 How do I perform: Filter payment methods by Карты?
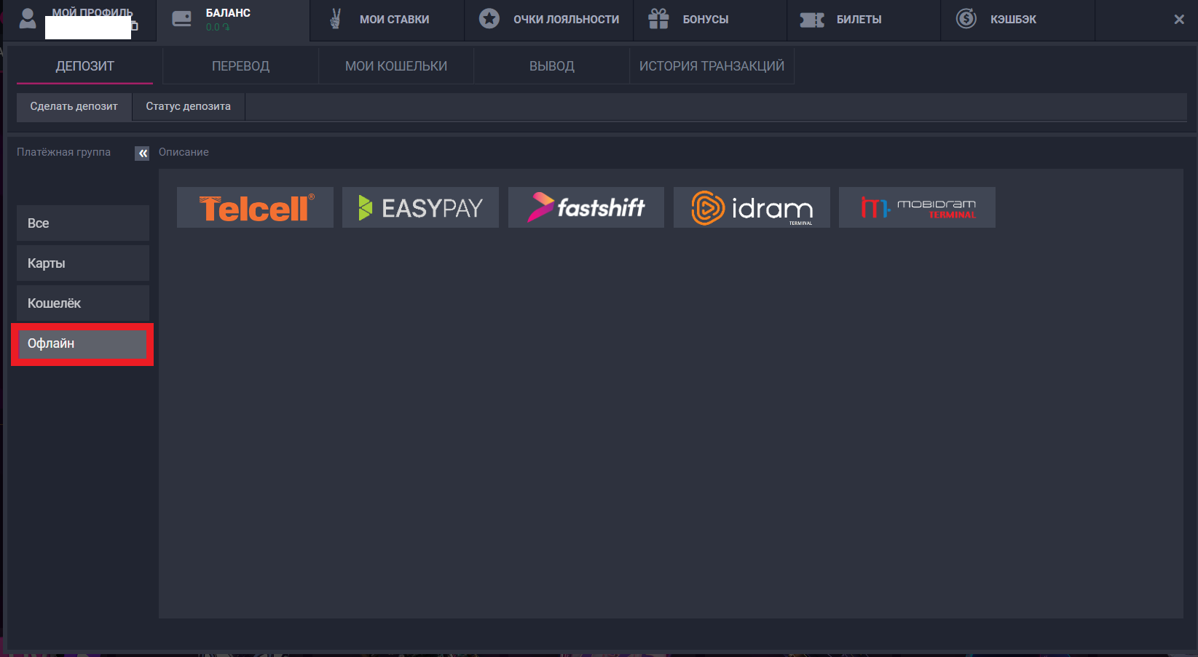click(x=83, y=263)
